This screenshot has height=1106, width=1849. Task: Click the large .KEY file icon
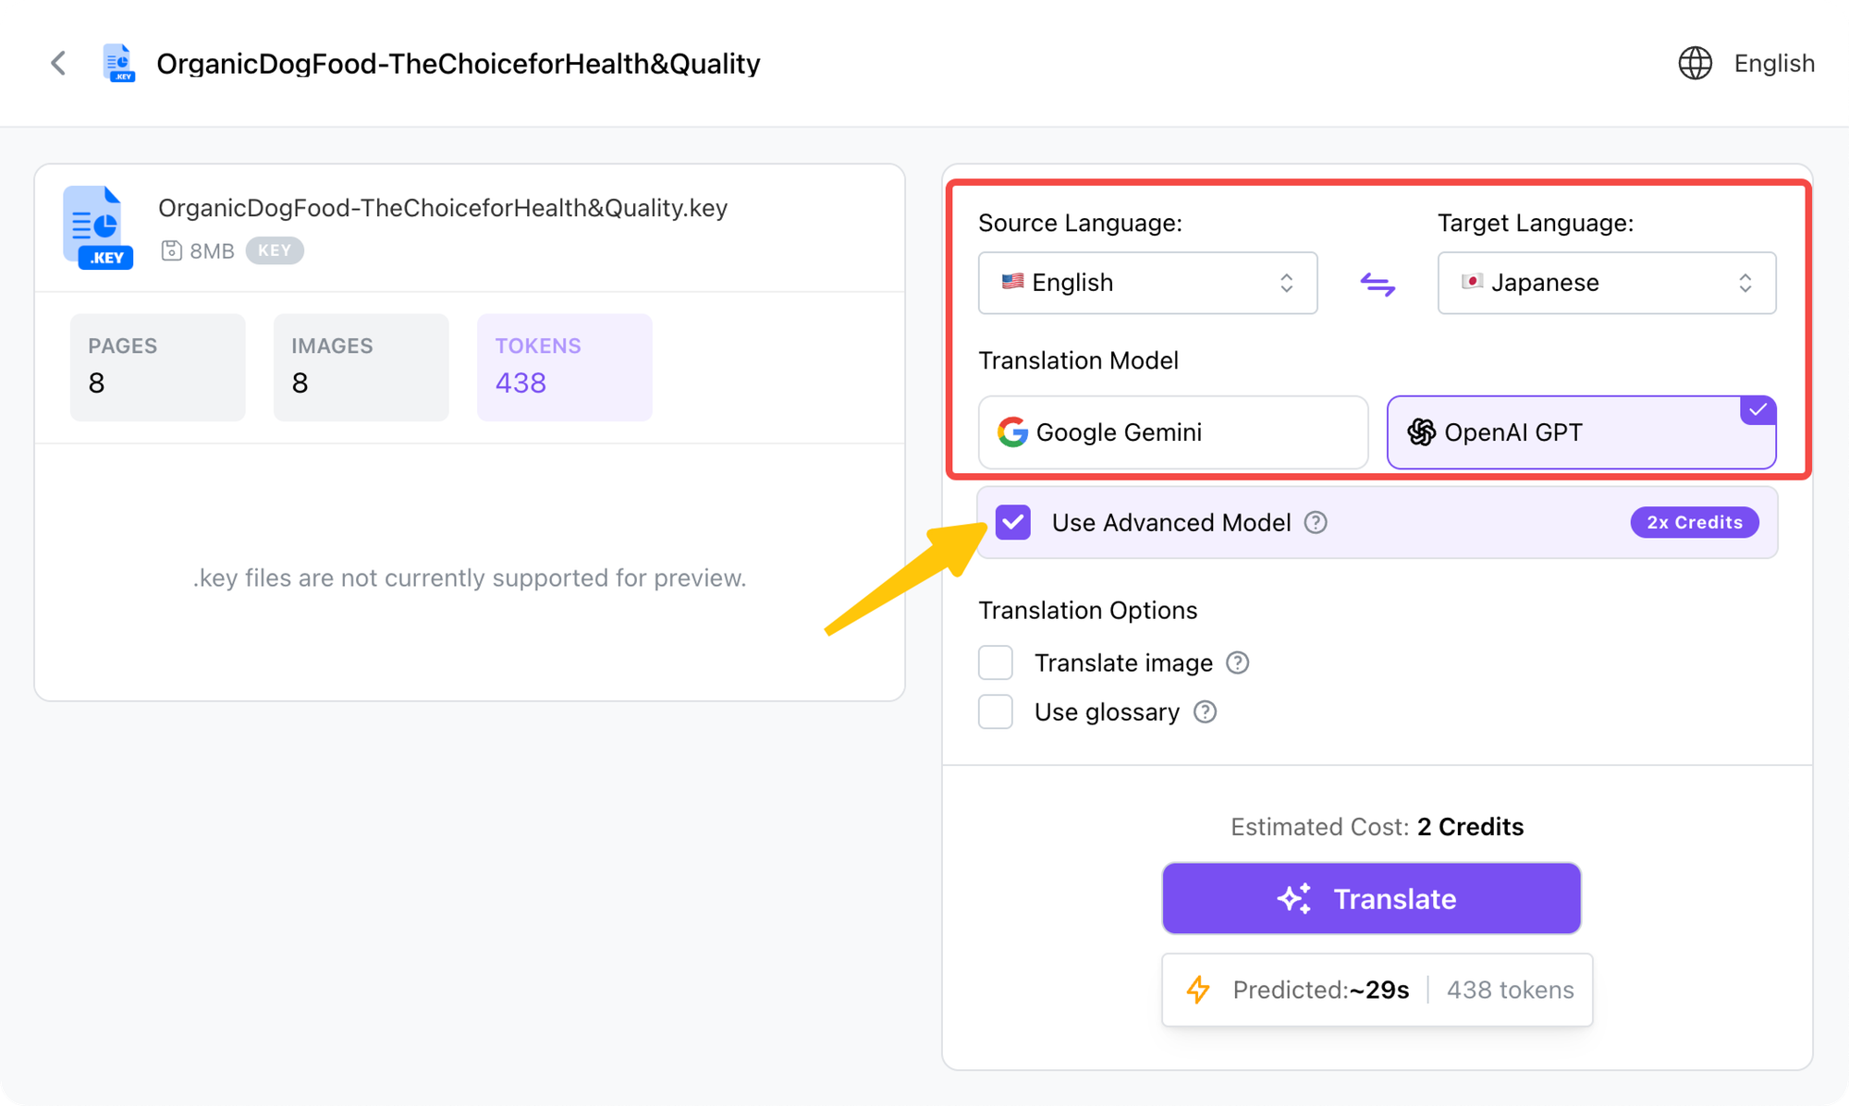[97, 227]
